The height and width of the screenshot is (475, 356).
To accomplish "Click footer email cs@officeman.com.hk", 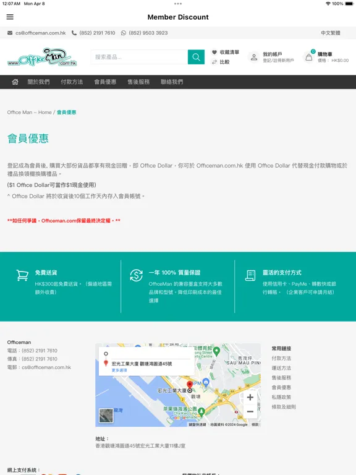I will click(46, 367).
